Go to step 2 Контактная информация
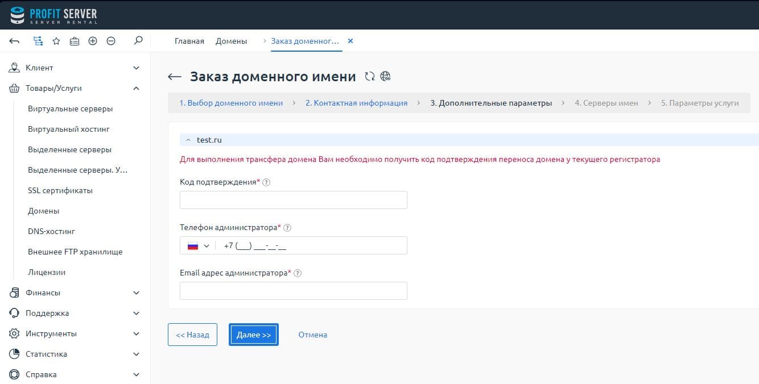The width and height of the screenshot is (759, 384). (x=356, y=103)
